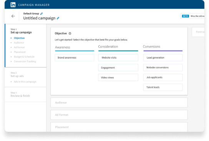The height and width of the screenshot is (141, 209).
Task: Edit the Untitled campaign title pencil icon
Action: coord(58,18)
